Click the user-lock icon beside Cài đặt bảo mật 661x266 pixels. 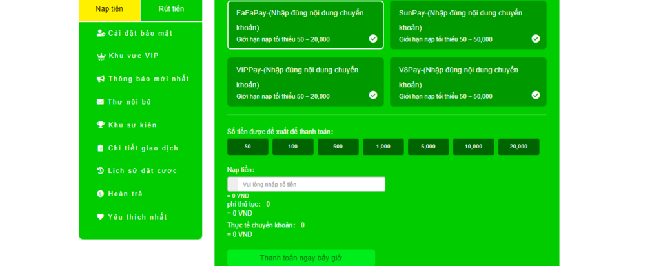click(x=100, y=34)
